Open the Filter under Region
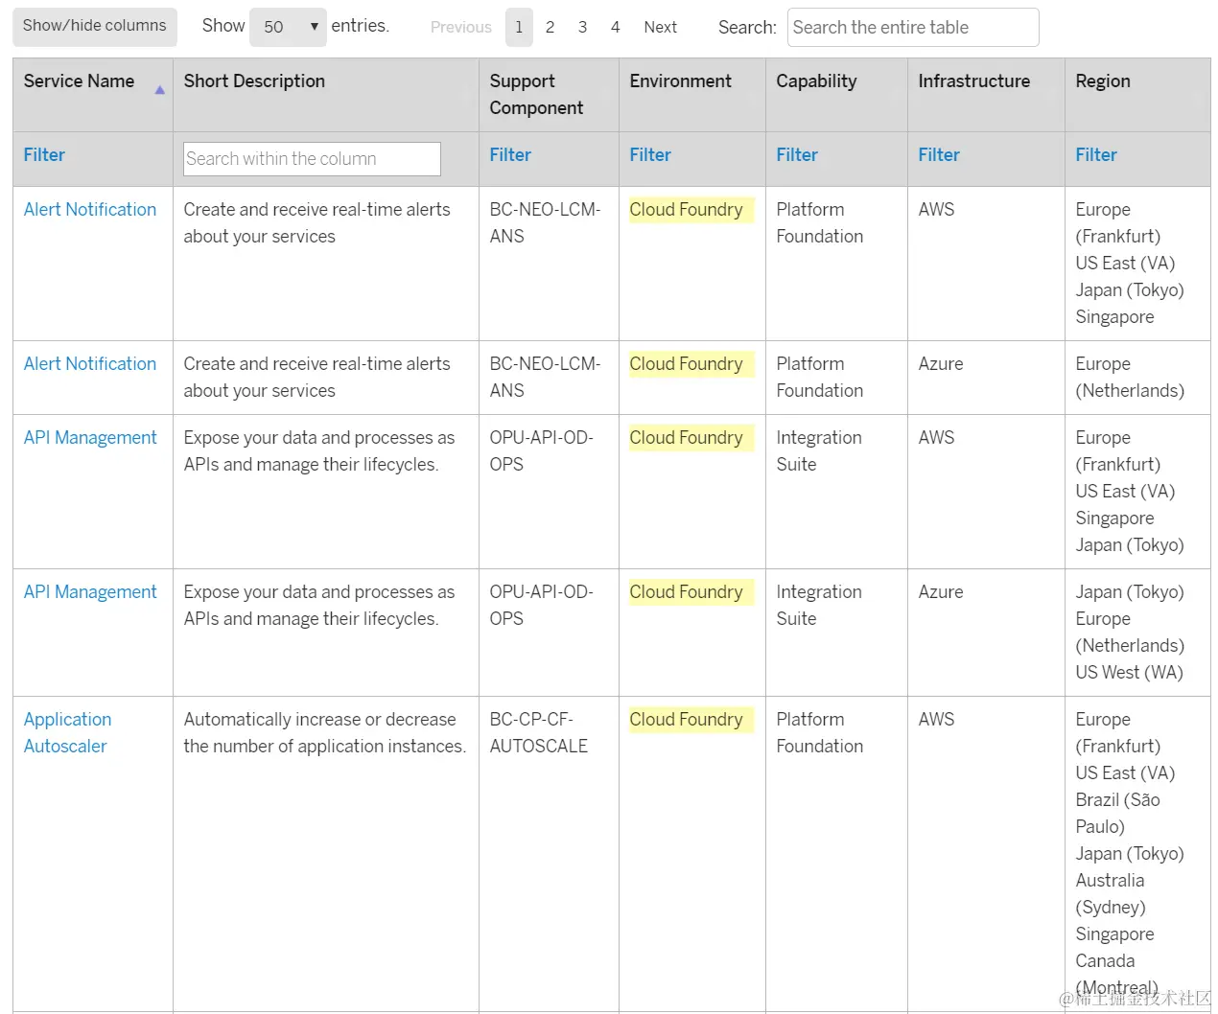 (1096, 155)
